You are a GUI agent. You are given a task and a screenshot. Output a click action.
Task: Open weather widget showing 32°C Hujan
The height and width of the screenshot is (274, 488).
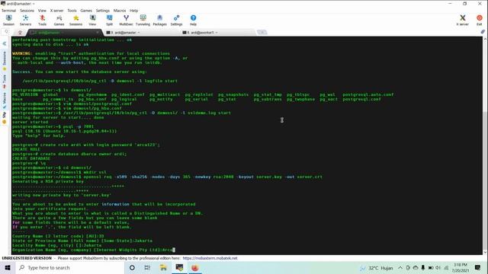click(x=376, y=268)
